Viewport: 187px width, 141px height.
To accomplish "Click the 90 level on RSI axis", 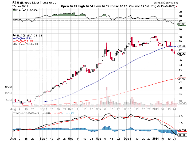I will (x=180, y=12).
